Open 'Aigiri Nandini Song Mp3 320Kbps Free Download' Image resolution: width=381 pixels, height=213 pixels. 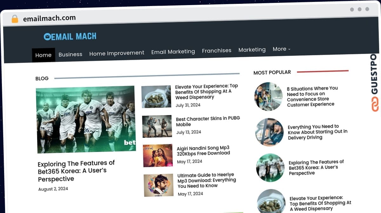pos(204,151)
